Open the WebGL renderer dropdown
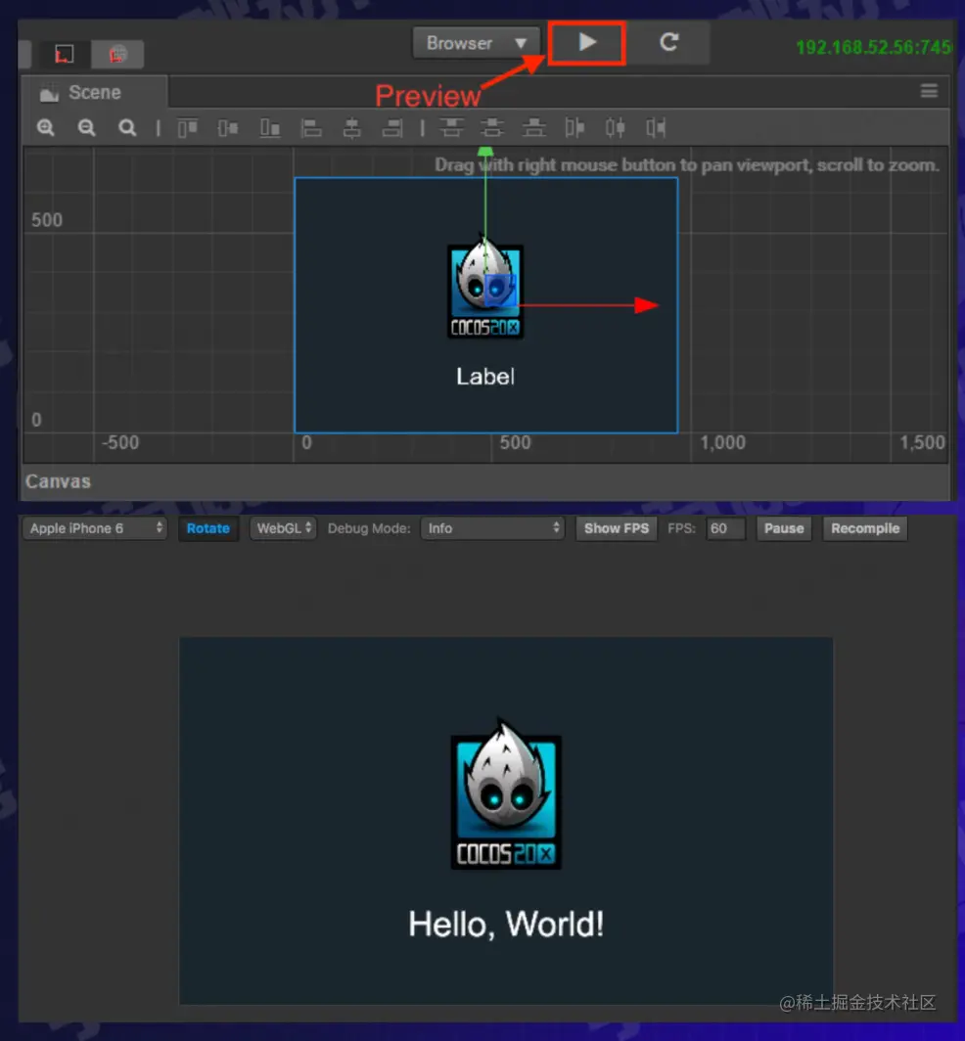The width and height of the screenshot is (965, 1041). (x=283, y=528)
